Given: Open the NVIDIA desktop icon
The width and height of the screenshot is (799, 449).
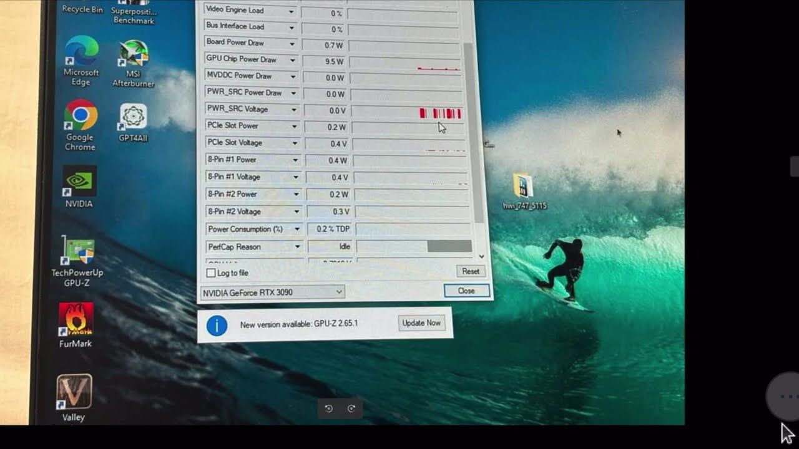Looking at the screenshot, I should point(79,186).
